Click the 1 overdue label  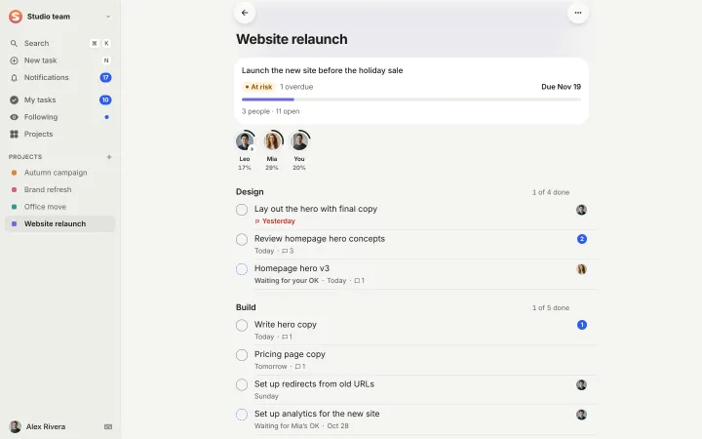tap(296, 87)
